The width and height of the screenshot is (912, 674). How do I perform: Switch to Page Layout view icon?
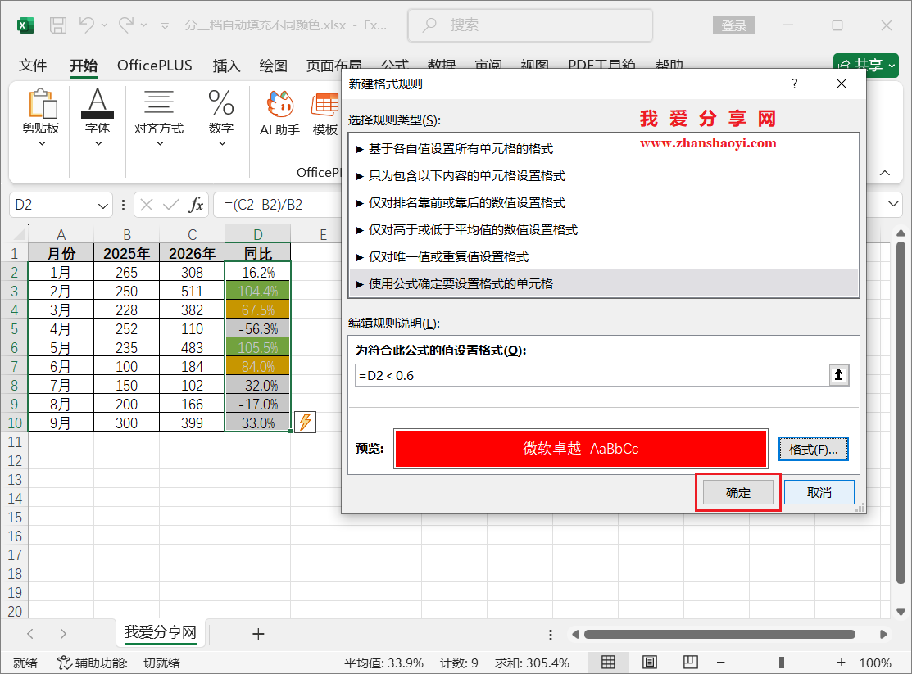tap(650, 662)
